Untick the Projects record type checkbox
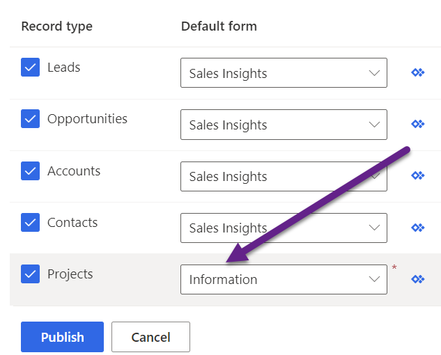441x355 pixels. [x=30, y=274]
